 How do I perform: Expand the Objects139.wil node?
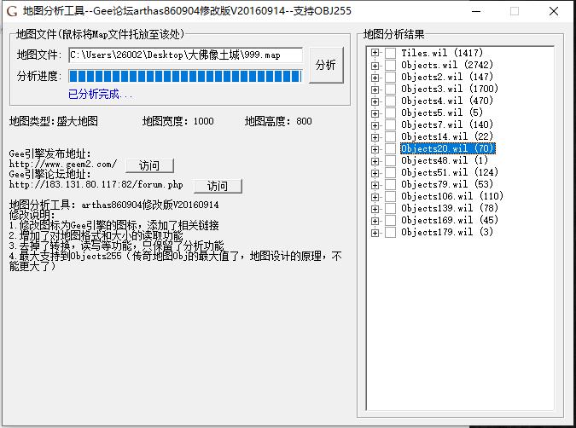coord(375,209)
